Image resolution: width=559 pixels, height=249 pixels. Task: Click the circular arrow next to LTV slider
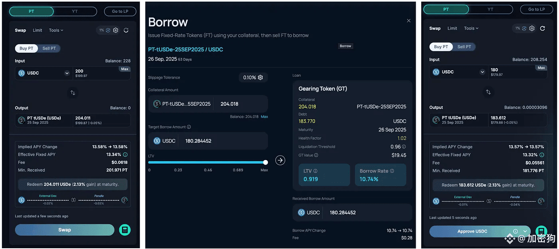click(280, 160)
